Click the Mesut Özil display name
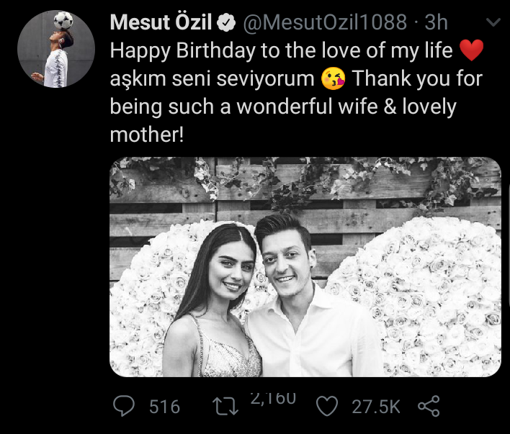This screenshot has width=510, height=434. point(161,23)
